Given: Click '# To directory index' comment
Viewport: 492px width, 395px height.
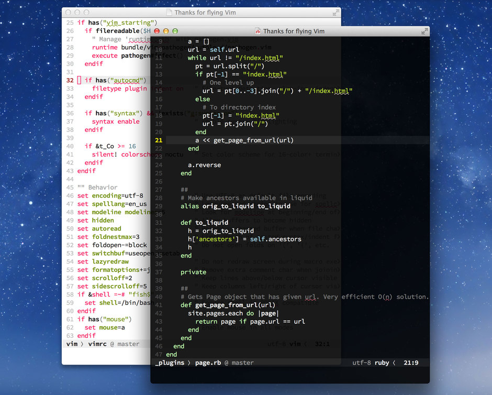Looking at the screenshot, I should click(x=239, y=107).
